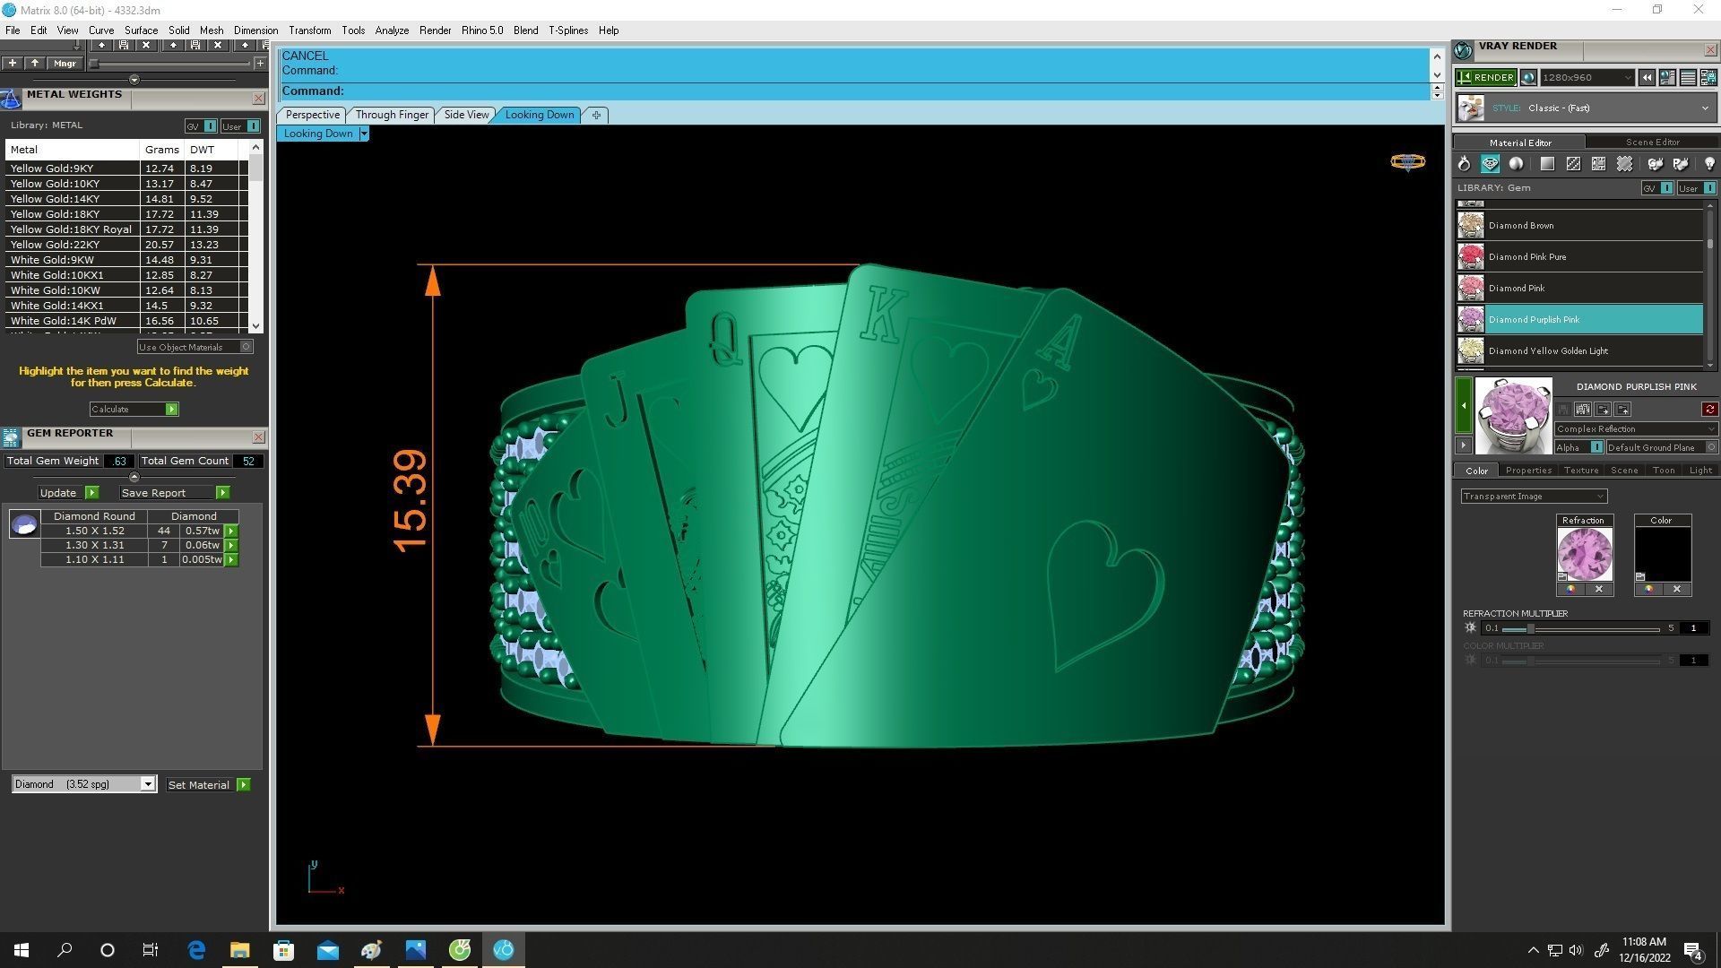Select Diamond Pink Pure material thumbnail

coord(1470,257)
